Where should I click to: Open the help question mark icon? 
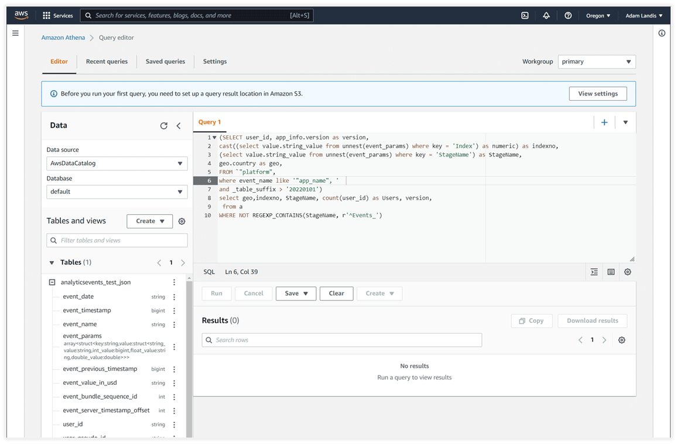point(568,16)
